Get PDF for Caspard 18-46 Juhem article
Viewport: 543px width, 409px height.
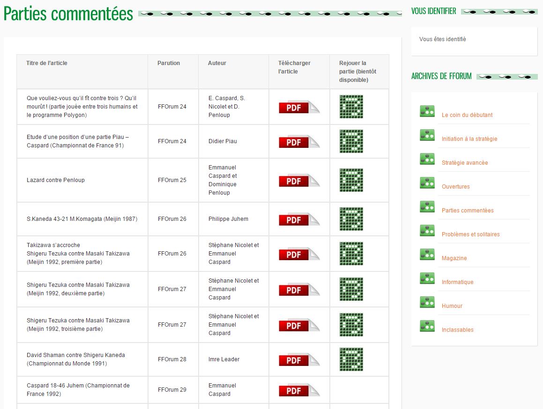(x=298, y=390)
